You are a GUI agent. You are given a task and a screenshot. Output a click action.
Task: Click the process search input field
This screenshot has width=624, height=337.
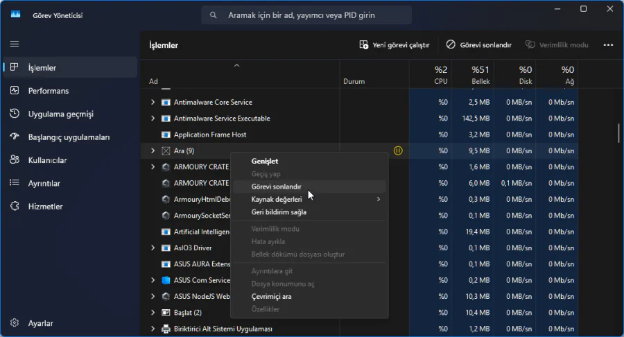coord(306,15)
